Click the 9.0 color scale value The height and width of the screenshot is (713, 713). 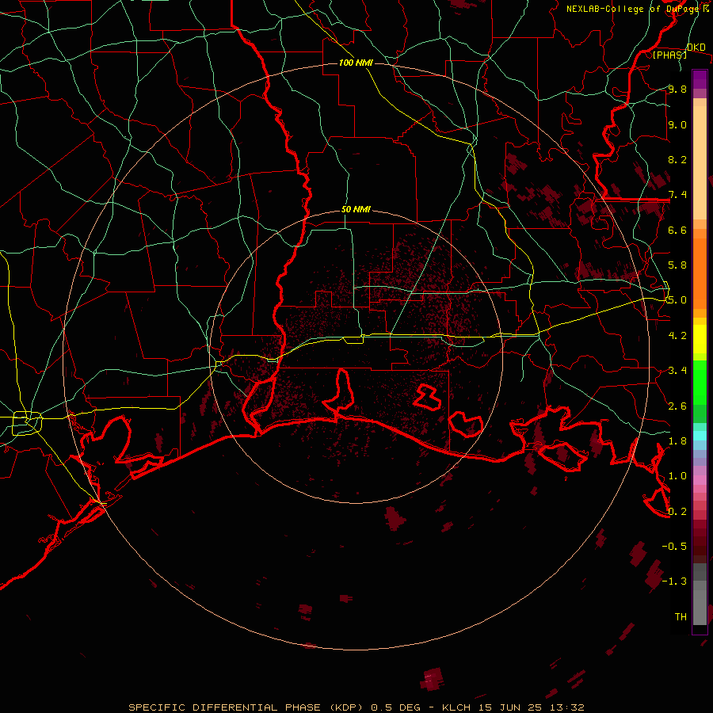(677, 124)
